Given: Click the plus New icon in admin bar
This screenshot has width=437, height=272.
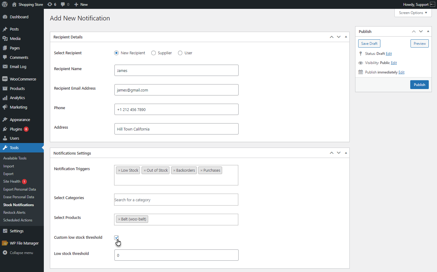Looking at the screenshot, I should click(x=76, y=4).
